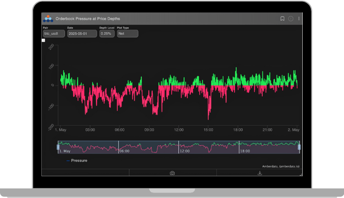Image resolution: width=344 pixels, height=198 pixels.
Task: Click the 21:00 x-axis label
Action: [x=267, y=130]
